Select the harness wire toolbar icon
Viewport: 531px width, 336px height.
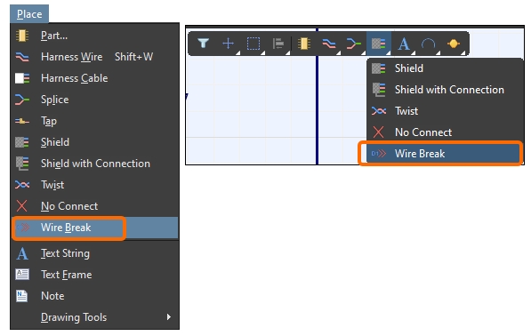tap(328, 44)
